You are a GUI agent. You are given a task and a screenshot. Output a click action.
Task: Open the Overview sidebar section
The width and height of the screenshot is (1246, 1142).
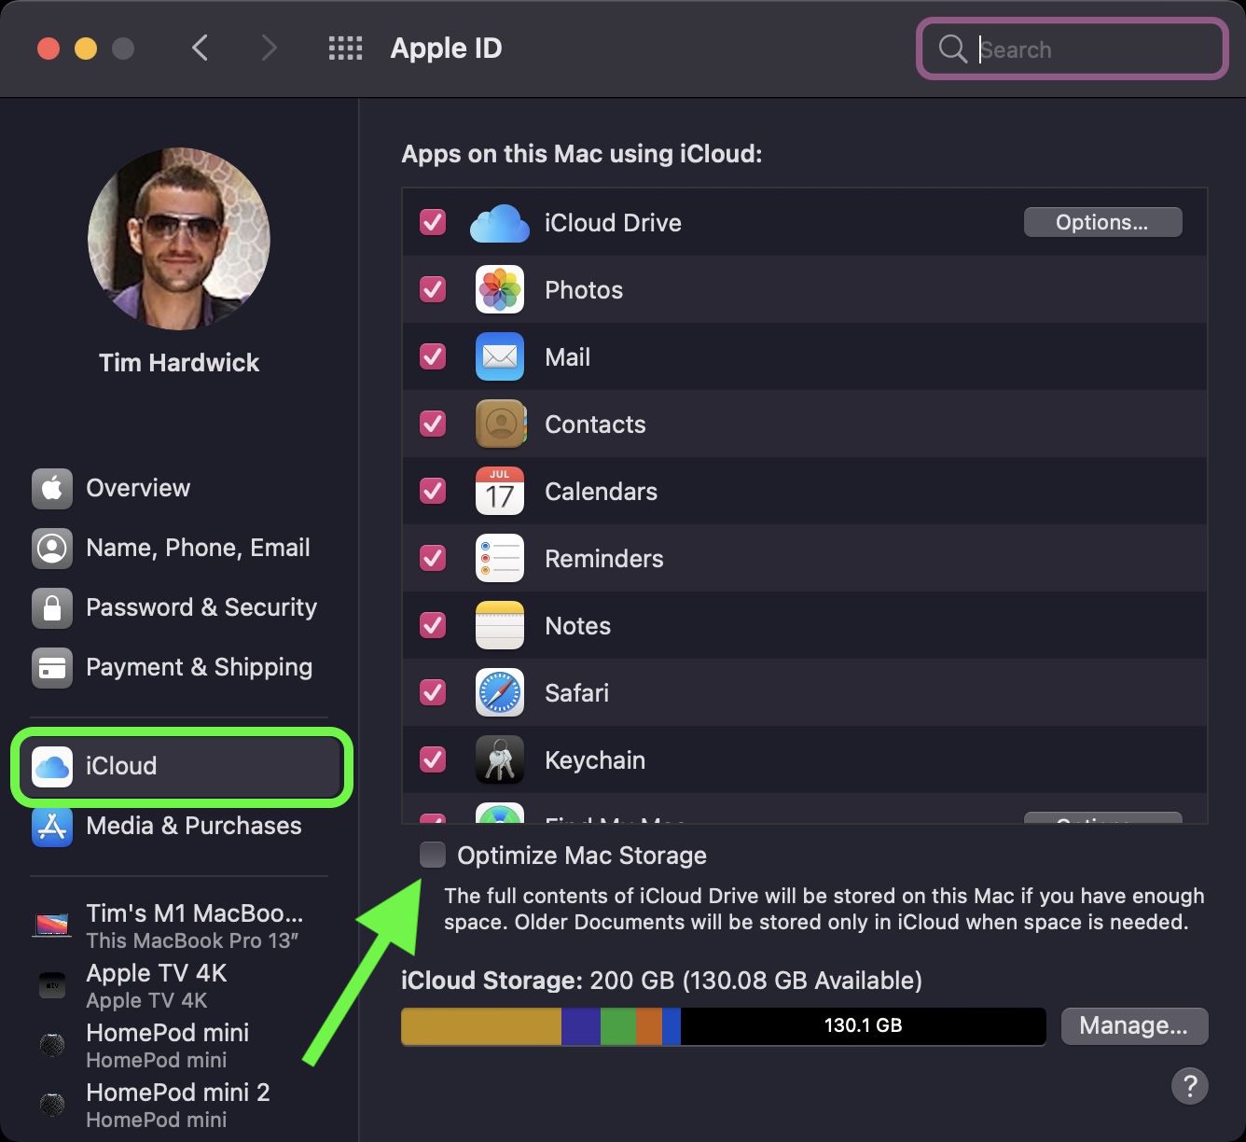(x=137, y=487)
